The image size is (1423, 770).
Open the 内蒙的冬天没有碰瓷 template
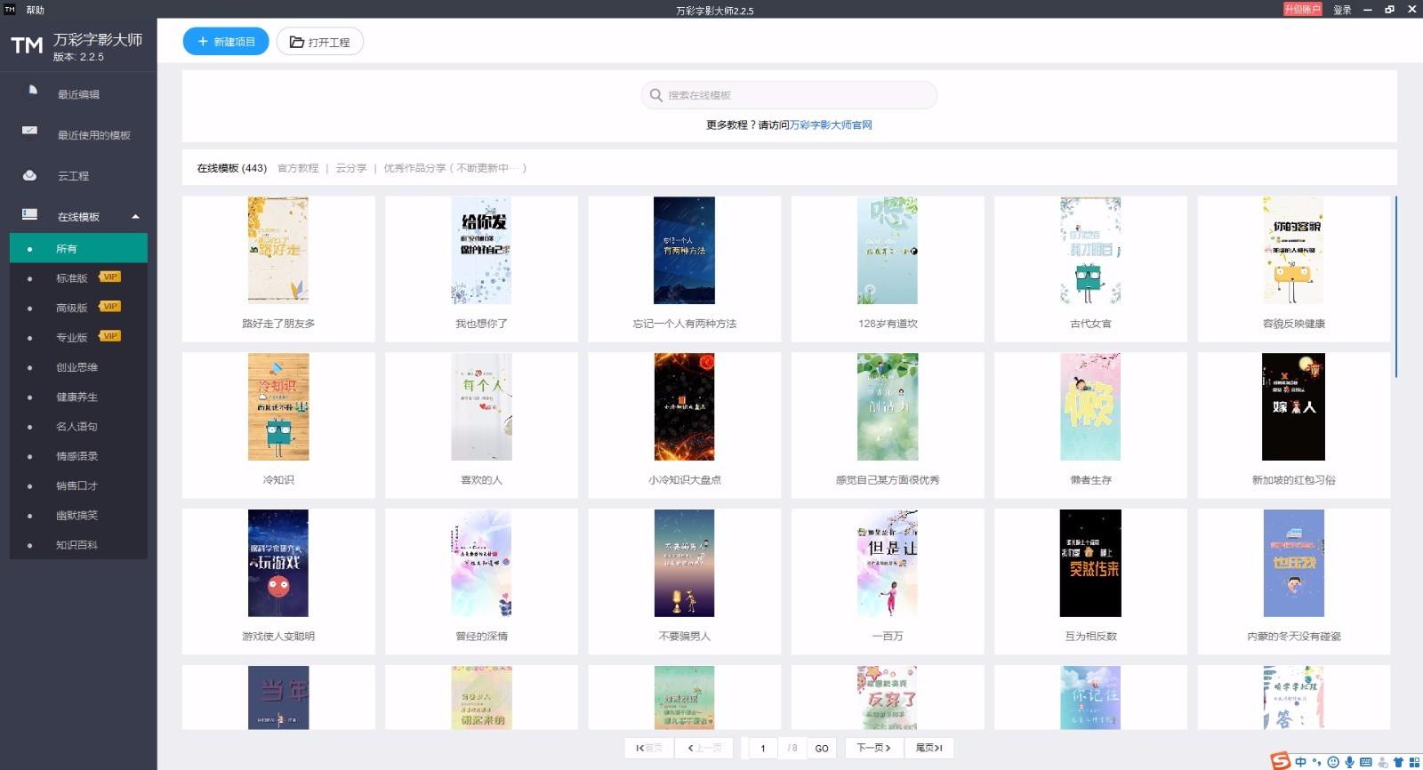pos(1294,582)
